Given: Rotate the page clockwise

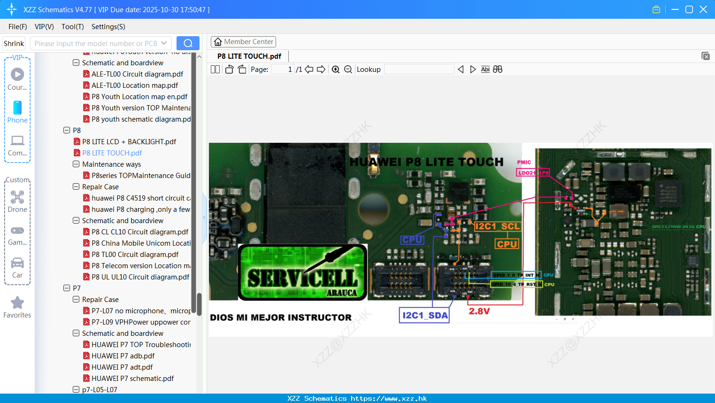Looking at the screenshot, I should 242,70.
